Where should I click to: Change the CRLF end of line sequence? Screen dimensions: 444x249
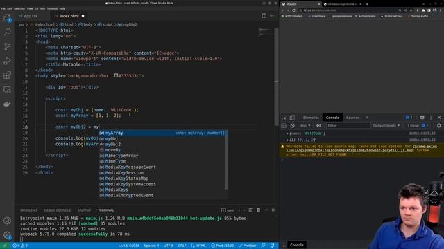[182, 246]
